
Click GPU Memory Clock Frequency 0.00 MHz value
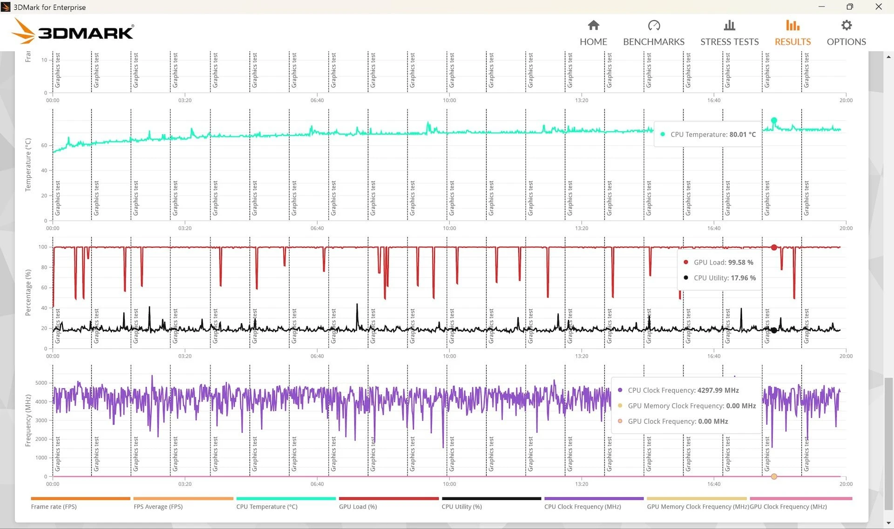click(741, 406)
